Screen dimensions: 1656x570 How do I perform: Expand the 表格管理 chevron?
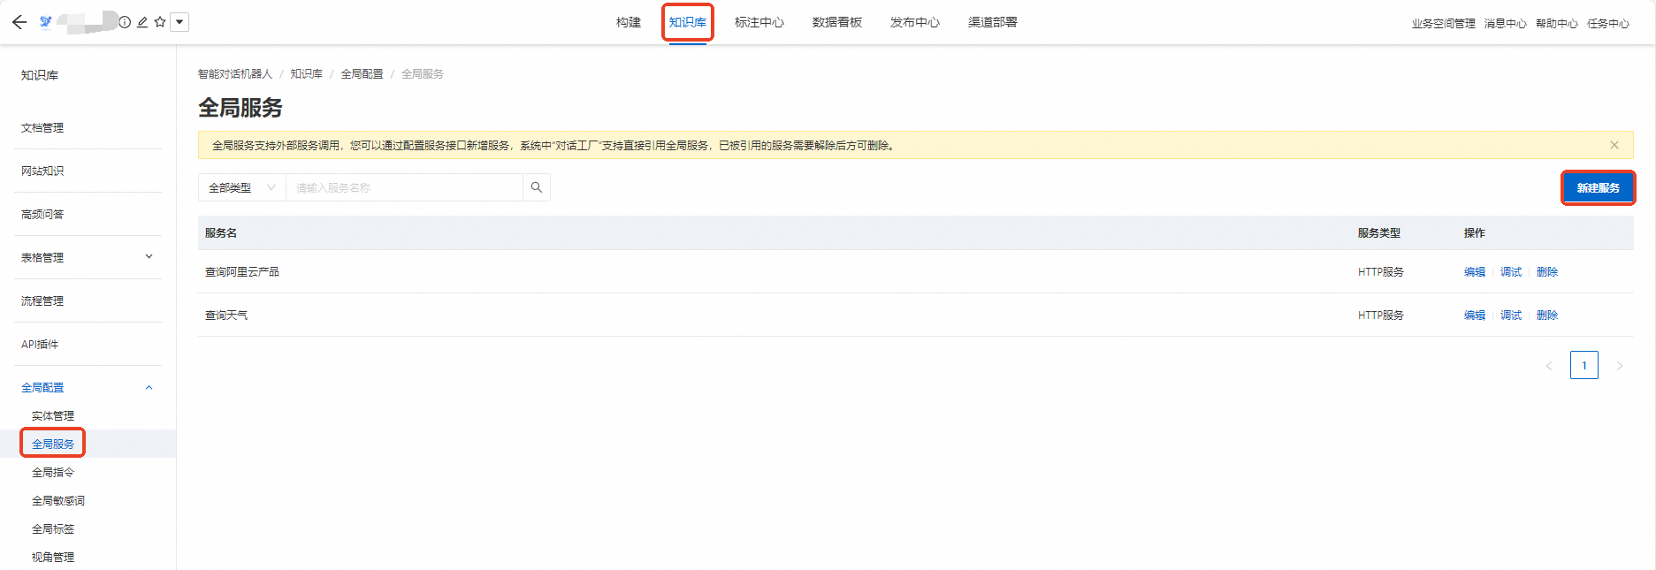click(149, 257)
